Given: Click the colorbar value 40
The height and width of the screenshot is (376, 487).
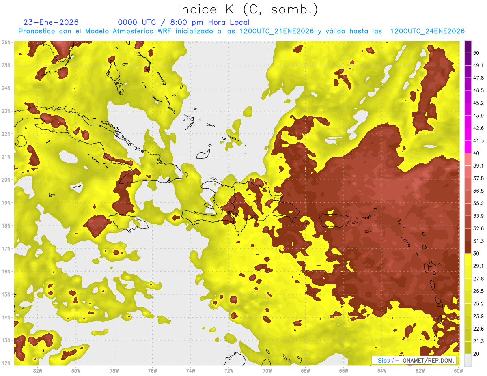Looking at the screenshot, I should 476,153.
